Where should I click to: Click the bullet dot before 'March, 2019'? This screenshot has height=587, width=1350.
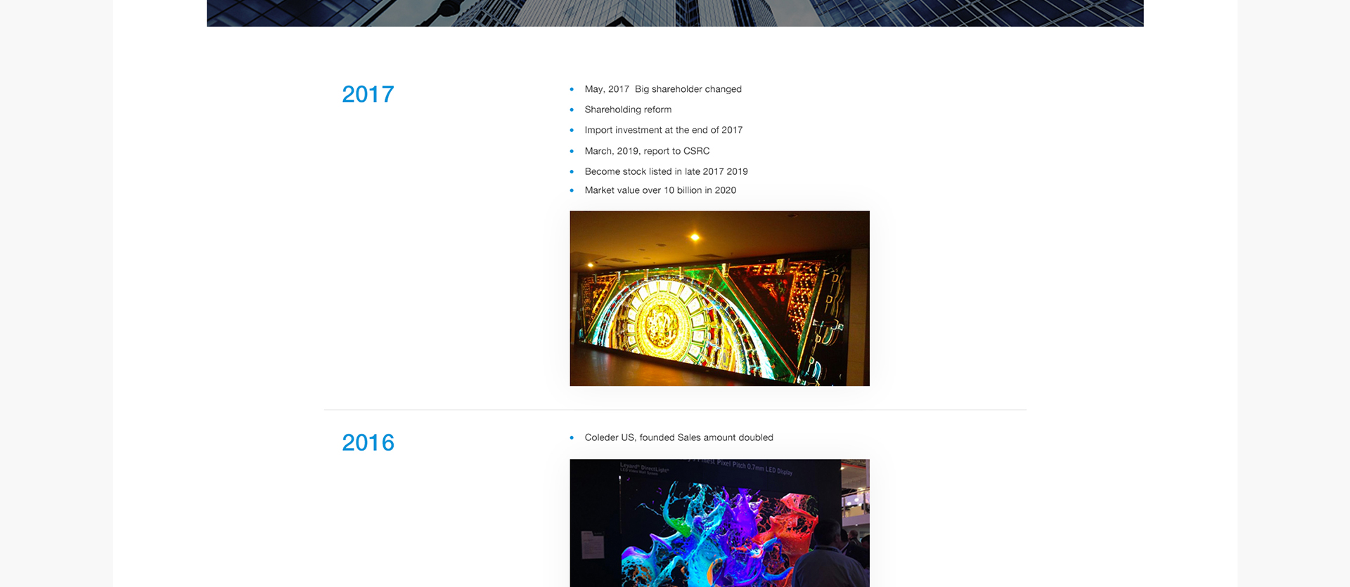pyautogui.click(x=572, y=151)
